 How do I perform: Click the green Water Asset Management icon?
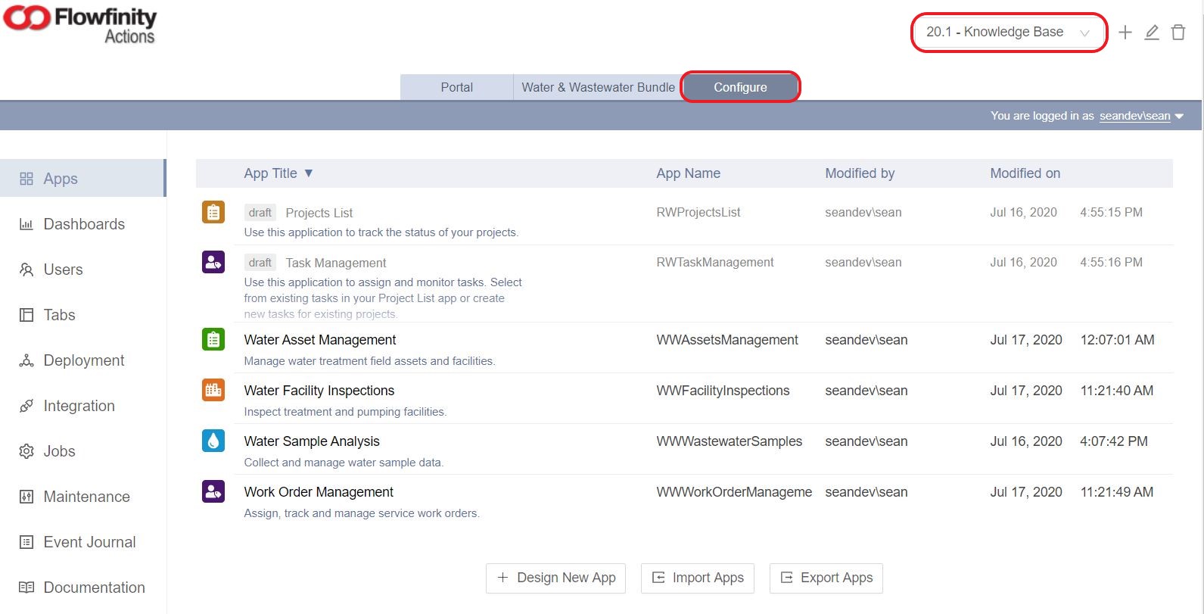(x=213, y=339)
